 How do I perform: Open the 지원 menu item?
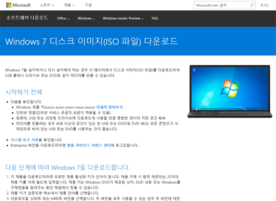point(88,5)
